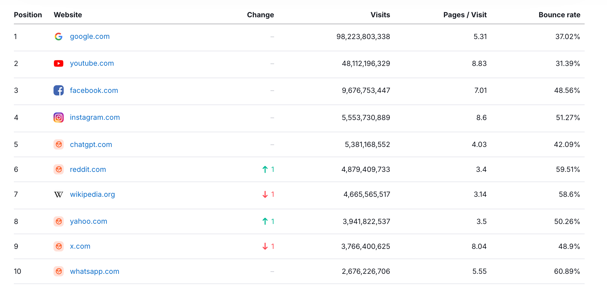Click the icon beside chatgpt.com
This screenshot has width=607, height=286.
[59, 144]
